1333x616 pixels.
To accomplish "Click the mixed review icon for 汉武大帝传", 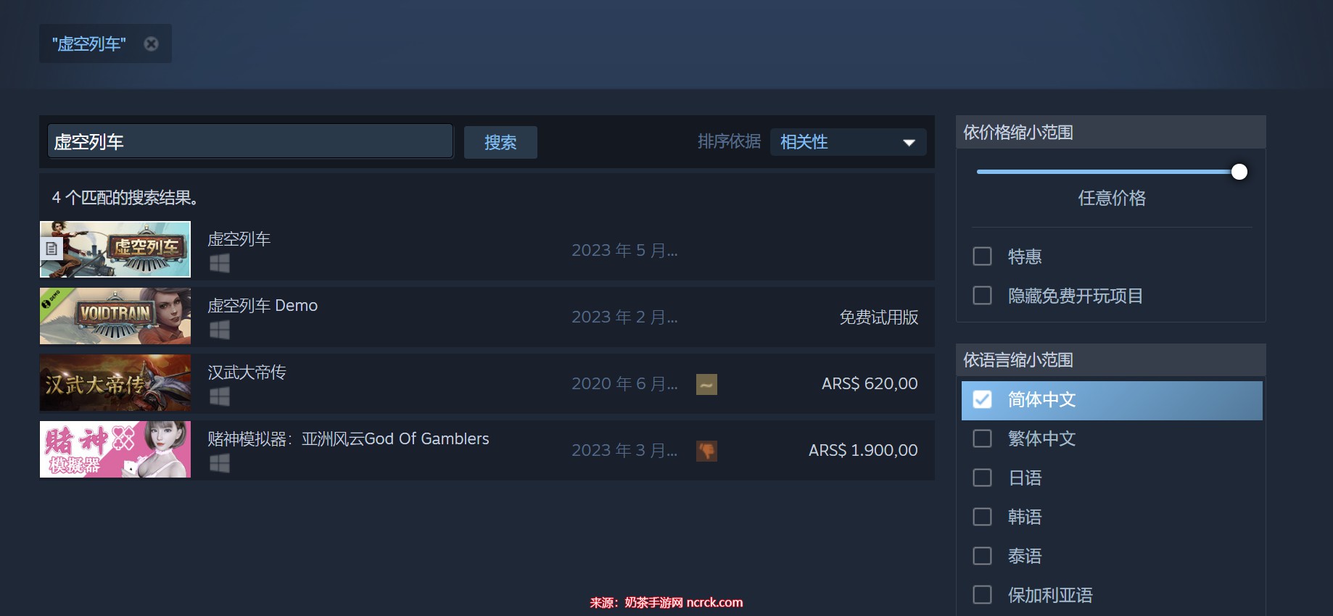I will pos(706,384).
